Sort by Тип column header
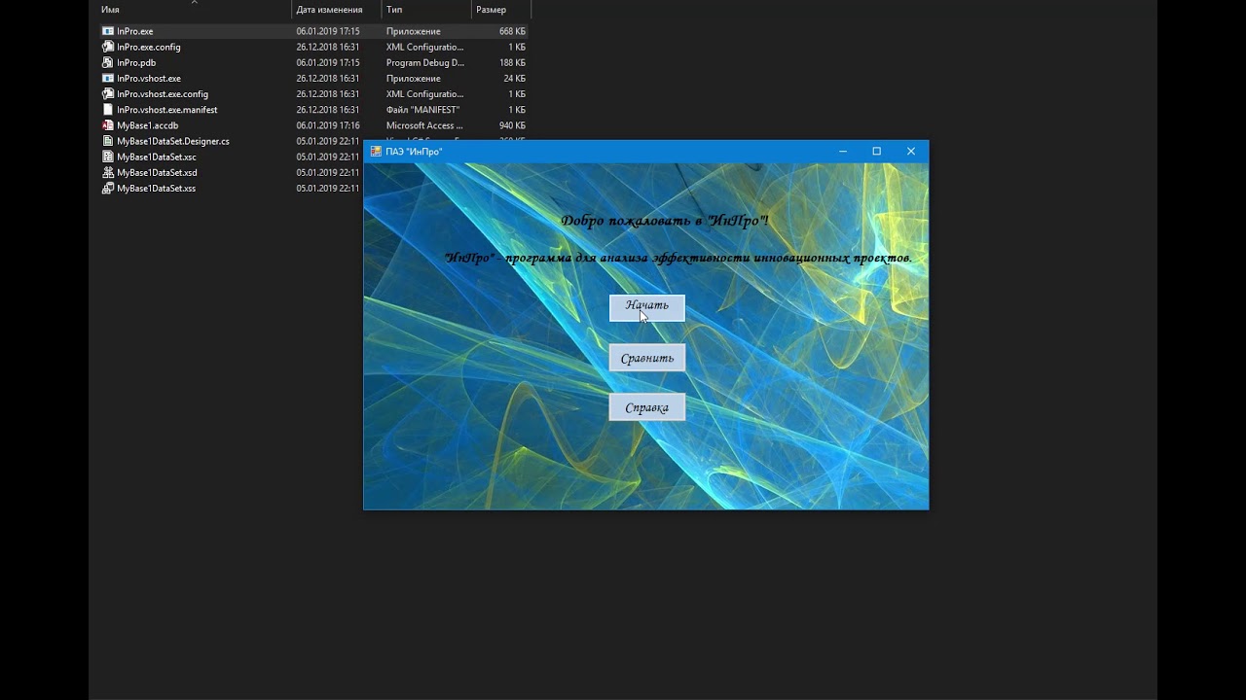This screenshot has height=700, width=1246. pos(394,10)
